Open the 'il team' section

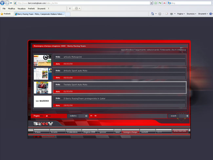(x=41, y=131)
